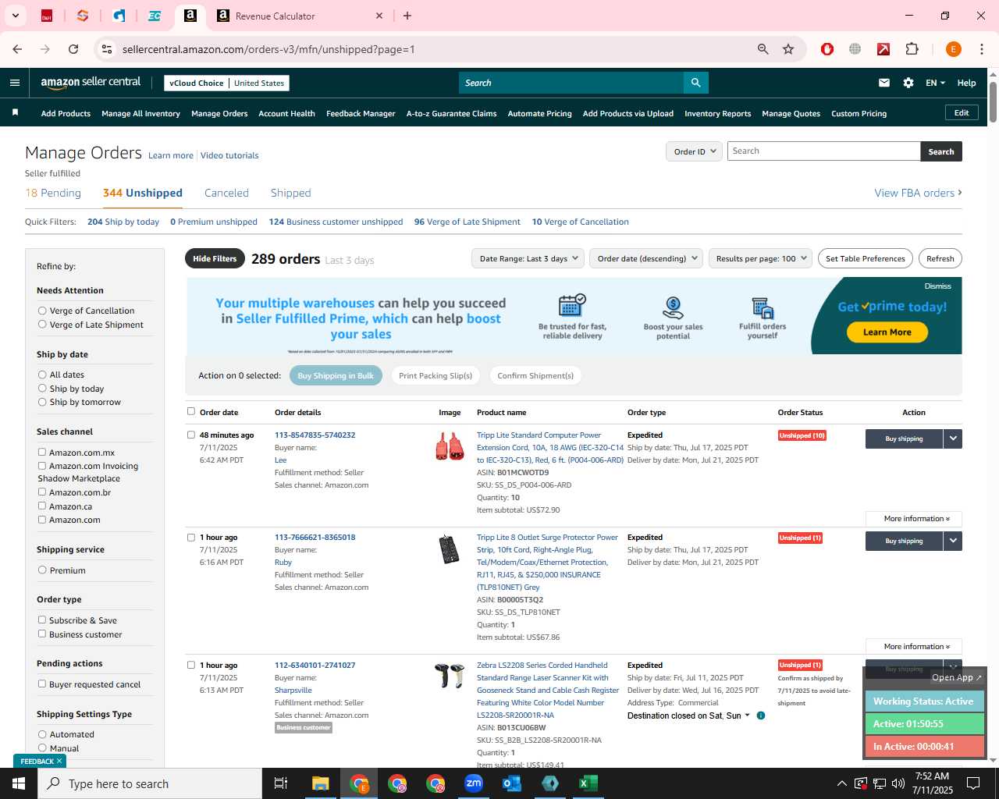Viewport: 999px width, 799px height.
Task: Select Ship by tomorrow radio option
Action: pos(42,402)
